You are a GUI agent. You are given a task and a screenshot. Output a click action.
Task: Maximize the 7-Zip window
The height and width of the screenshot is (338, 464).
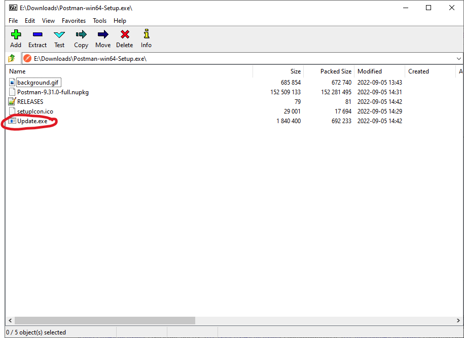click(x=428, y=8)
